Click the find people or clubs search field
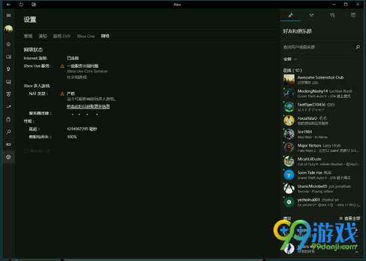The image size is (366, 261). point(319,47)
